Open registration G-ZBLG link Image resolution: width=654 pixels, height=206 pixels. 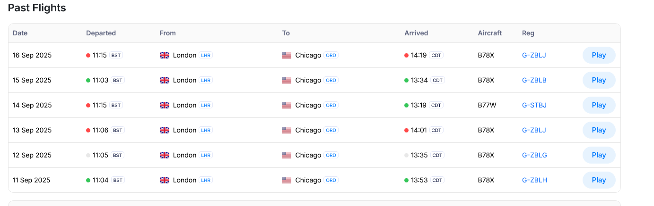click(x=534, y=155)
